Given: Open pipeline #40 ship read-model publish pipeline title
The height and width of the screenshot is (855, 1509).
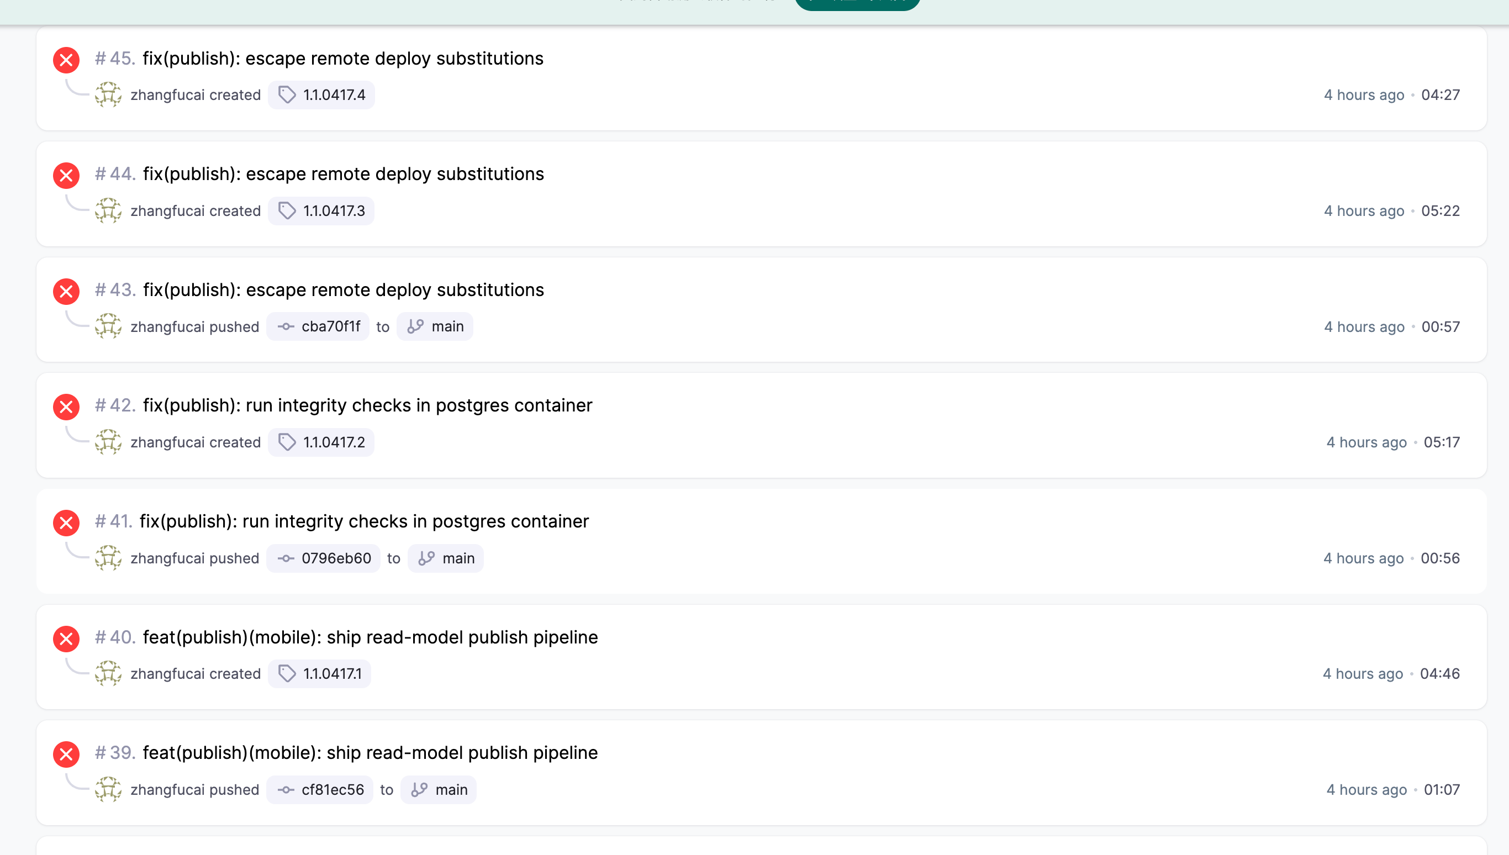Looking at the screenshot, I should point(370,637).
